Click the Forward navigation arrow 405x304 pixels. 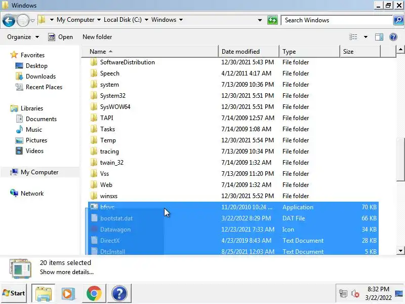(x=23, y=20)
